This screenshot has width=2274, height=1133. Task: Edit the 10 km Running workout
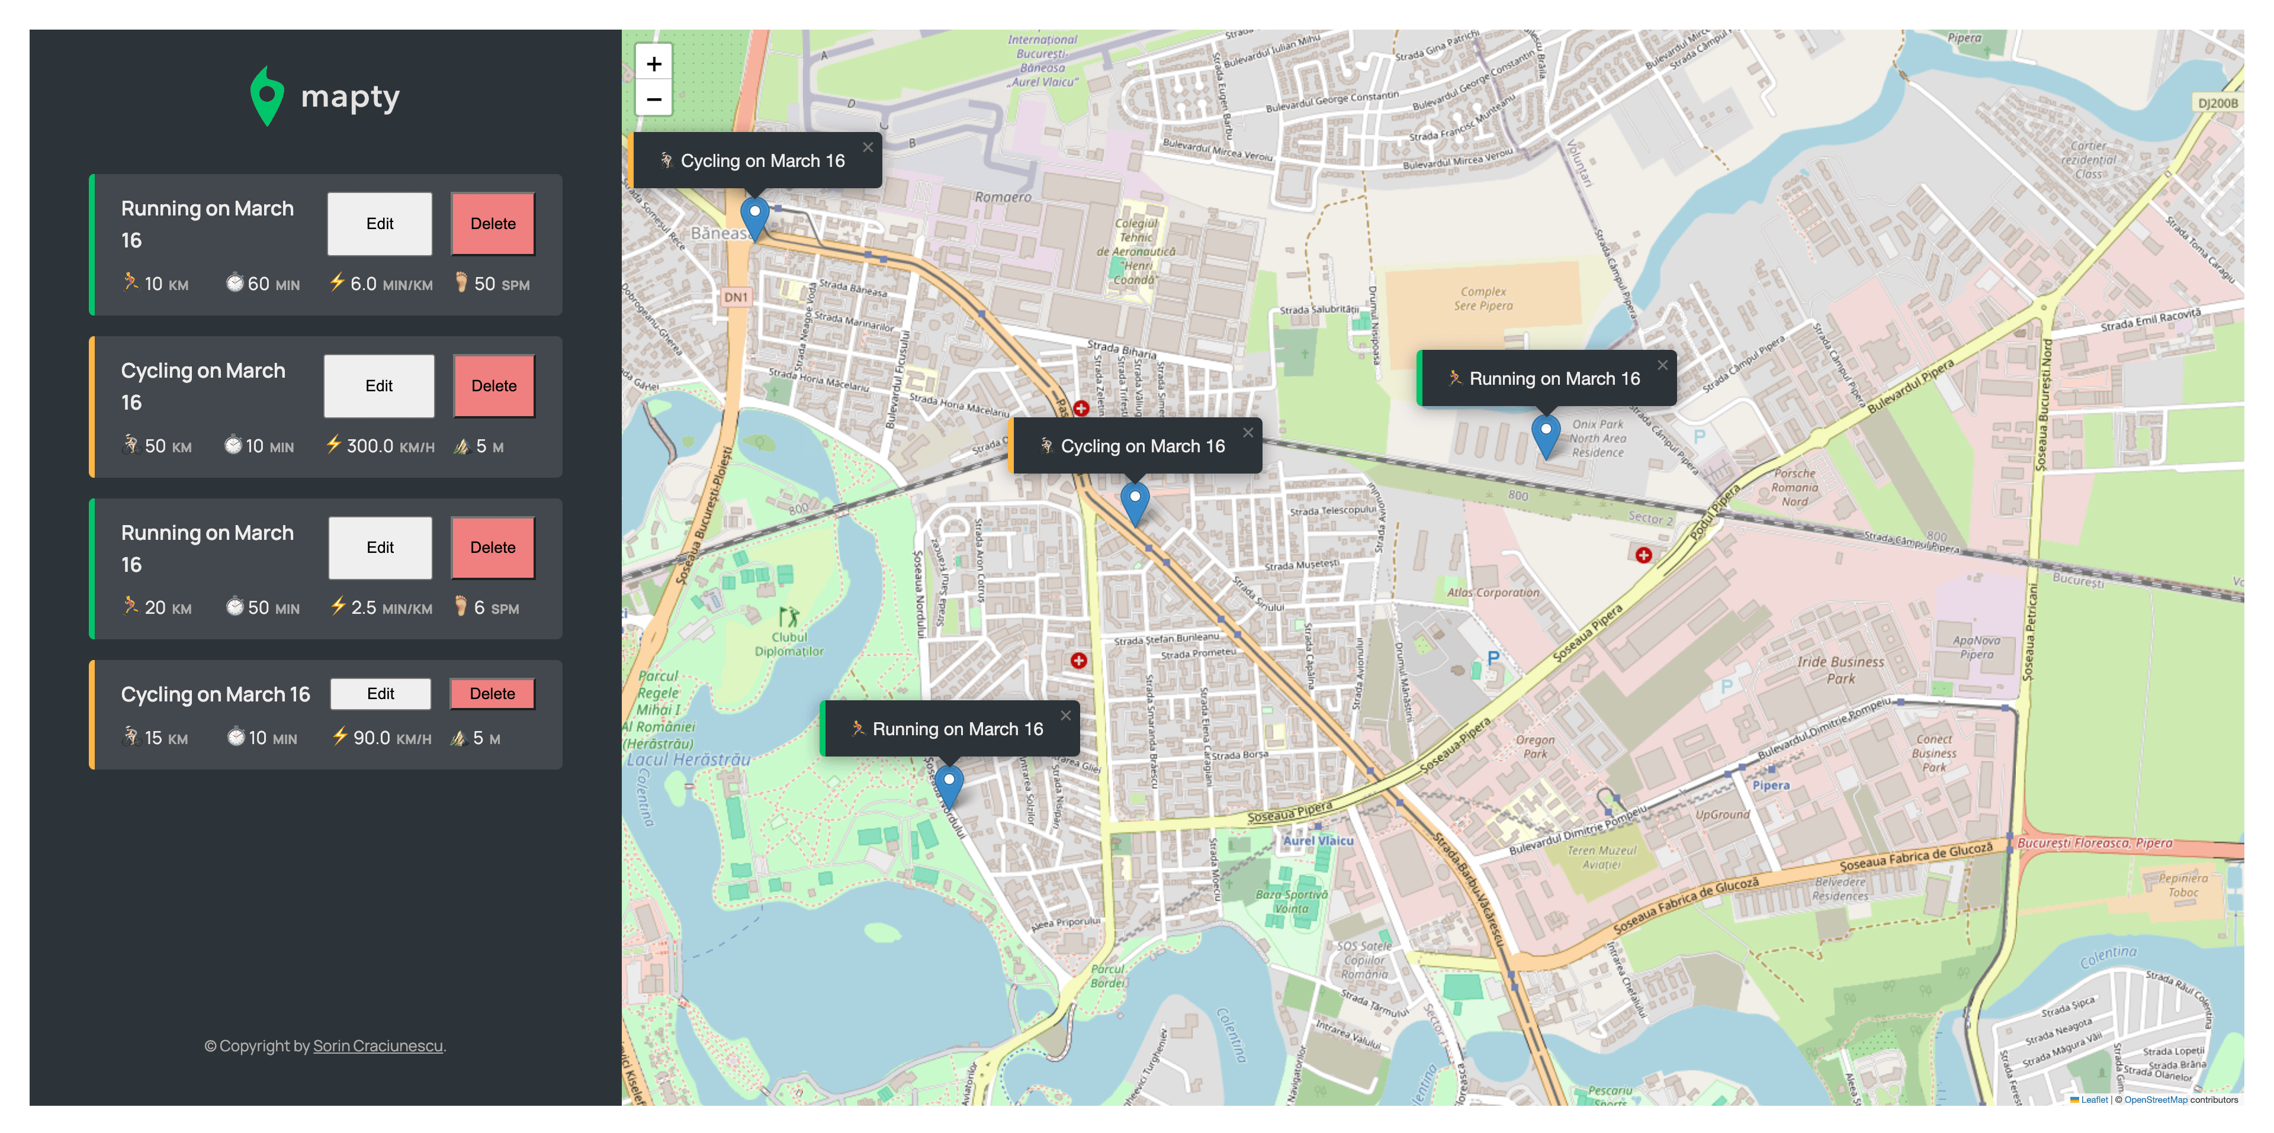pos(380,224)
